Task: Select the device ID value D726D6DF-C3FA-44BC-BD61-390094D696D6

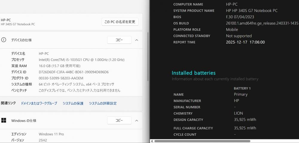Action: pos(74,72)
